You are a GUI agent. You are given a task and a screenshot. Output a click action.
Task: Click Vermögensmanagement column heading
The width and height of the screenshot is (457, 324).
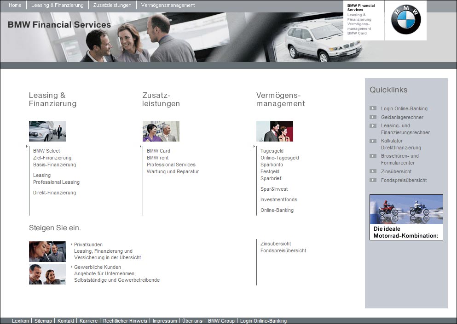coord(281,99)
